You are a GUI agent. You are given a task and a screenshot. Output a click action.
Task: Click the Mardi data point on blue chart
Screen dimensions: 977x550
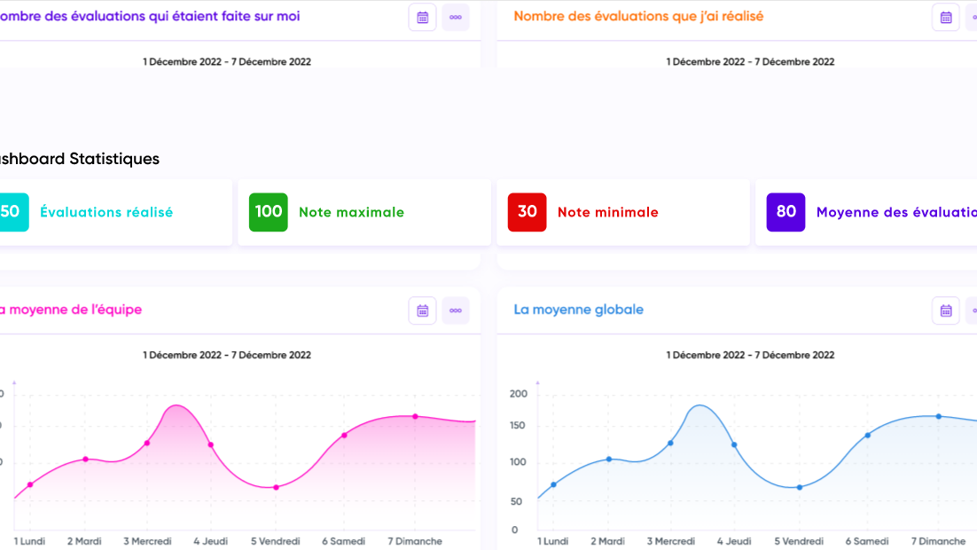(x=609, y=459)
